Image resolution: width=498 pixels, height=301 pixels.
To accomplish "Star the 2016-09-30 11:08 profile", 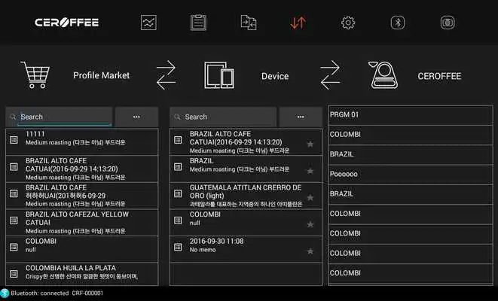I will click(x=310, y=251).
